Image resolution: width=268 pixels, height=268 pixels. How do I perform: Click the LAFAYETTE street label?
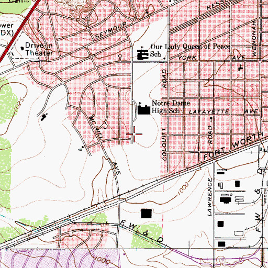209,111
